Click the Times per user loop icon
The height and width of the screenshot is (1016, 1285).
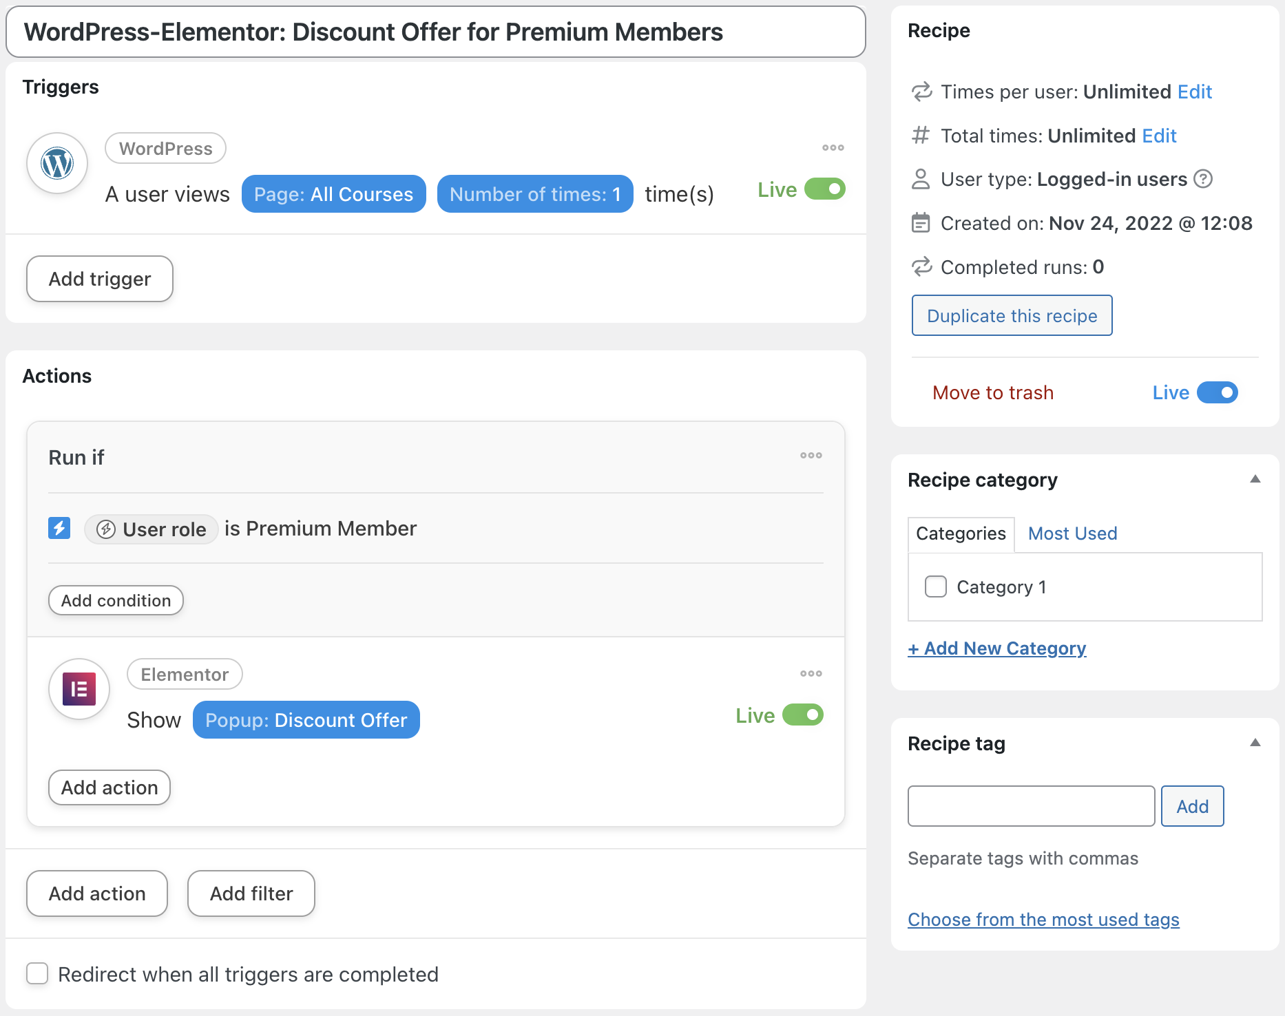[921, 92]
